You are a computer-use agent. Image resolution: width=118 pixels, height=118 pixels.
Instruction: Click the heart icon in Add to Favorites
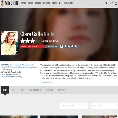(43, 46)
